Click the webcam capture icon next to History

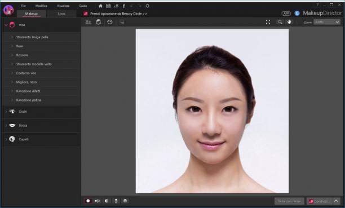pos(122,22)
